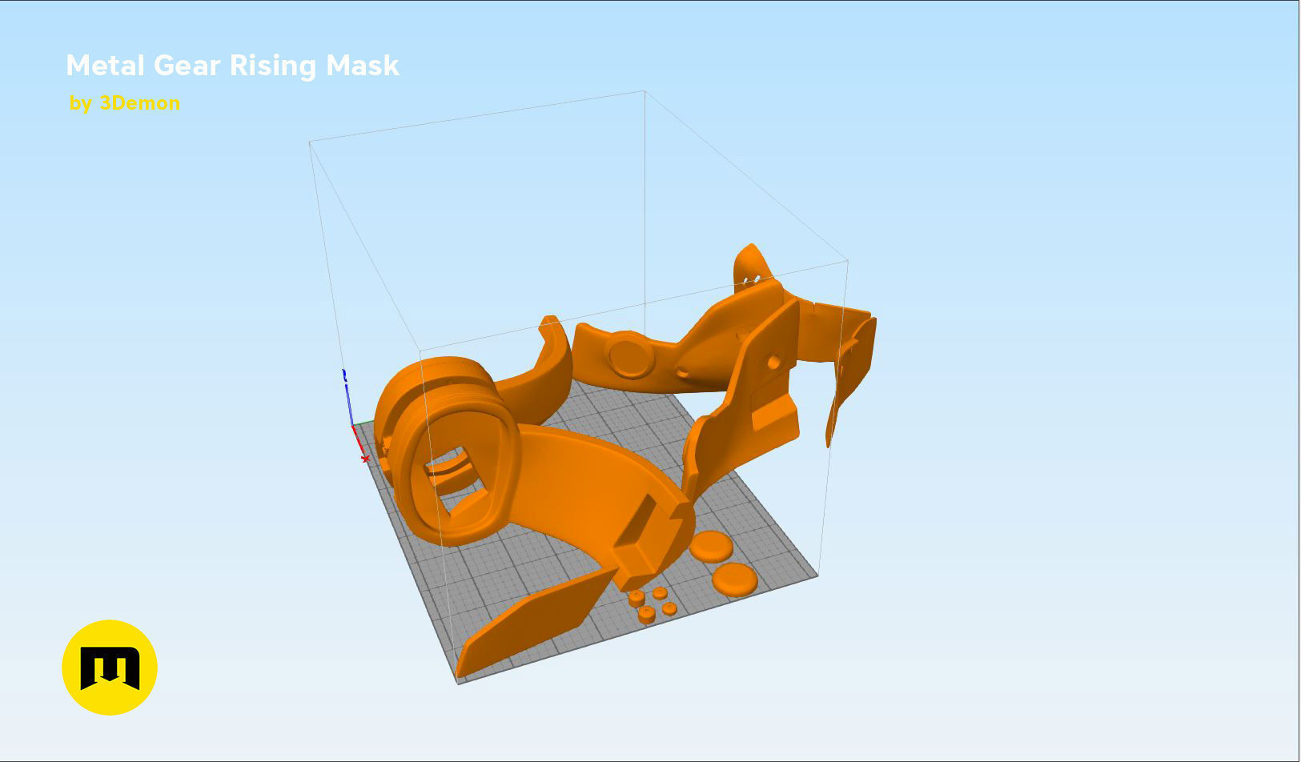
Task: Select the "Metal Gear Rising Mask" title
Action: [232, 66]
